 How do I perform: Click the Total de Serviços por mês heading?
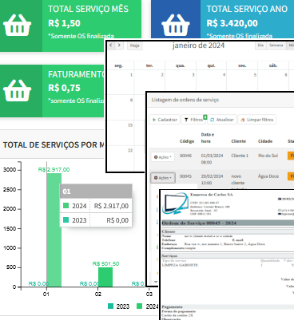(x=54, y=145)
